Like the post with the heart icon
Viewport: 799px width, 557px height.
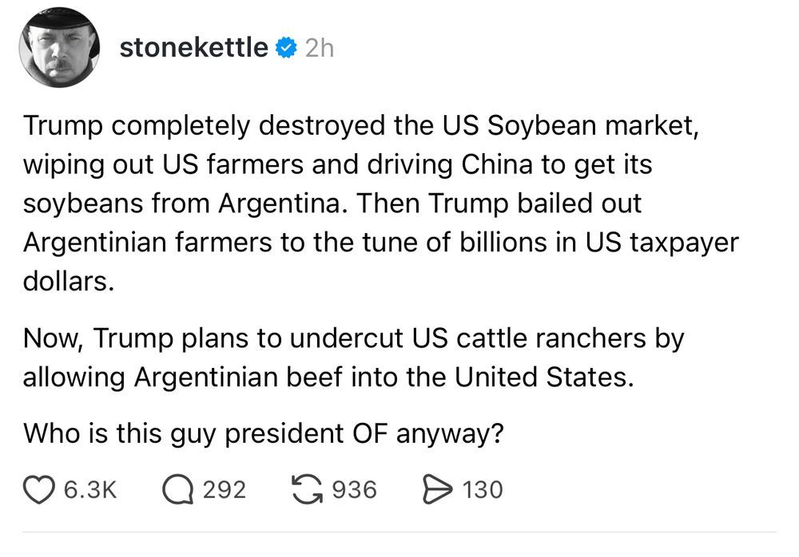click(38, 490)
